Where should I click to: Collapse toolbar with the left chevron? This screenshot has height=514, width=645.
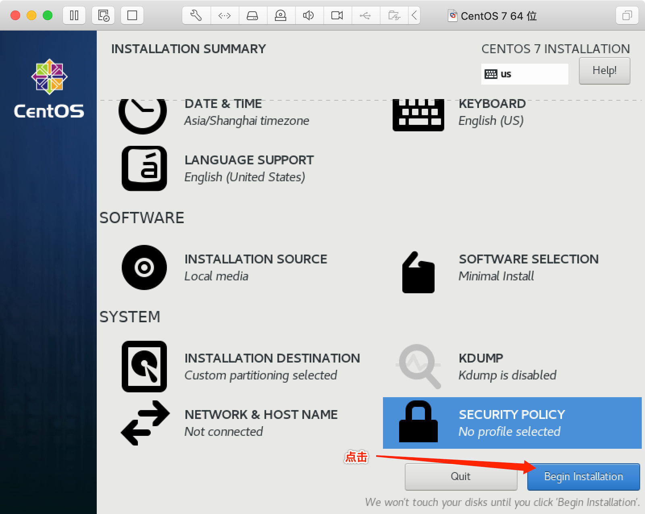pos(414,16)
